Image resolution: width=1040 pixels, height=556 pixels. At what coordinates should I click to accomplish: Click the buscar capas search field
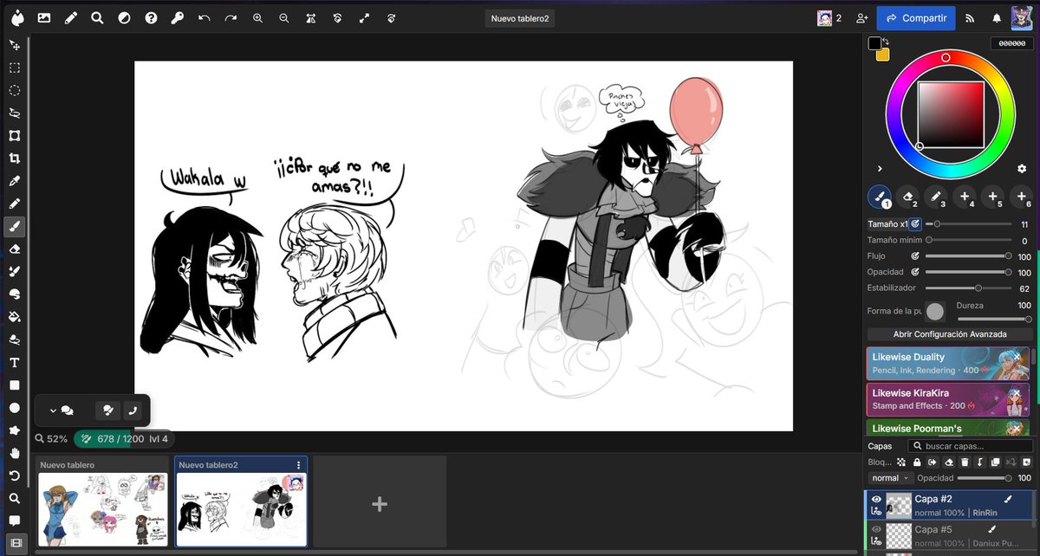pos(970,446)
